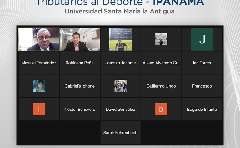Select the green J avatar tile
Image resolution: width=240 pixels, height=148 pixels.
pos(202,39)
